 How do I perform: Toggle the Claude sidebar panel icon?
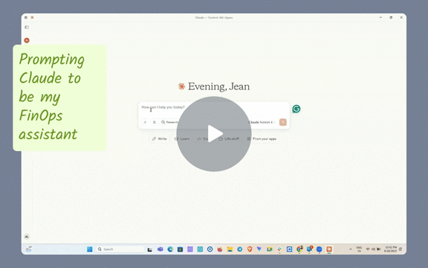tap(27, 27)
